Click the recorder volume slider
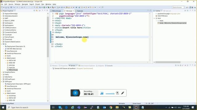The image size is (197, 110). [x=110, y=94]
